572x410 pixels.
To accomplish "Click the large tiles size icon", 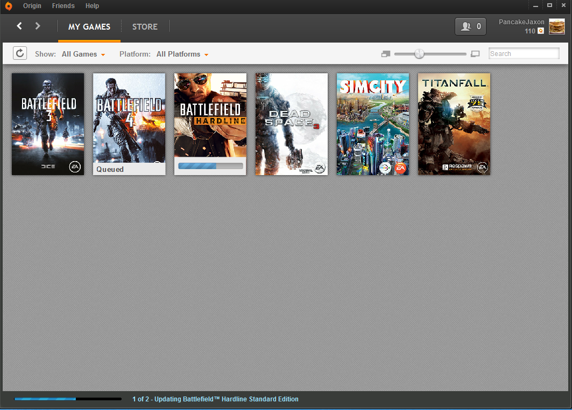I will tap(475, 54).
